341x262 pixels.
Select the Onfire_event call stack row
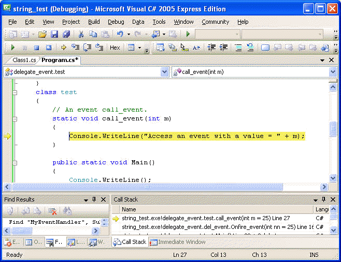(x=218, y=227)
